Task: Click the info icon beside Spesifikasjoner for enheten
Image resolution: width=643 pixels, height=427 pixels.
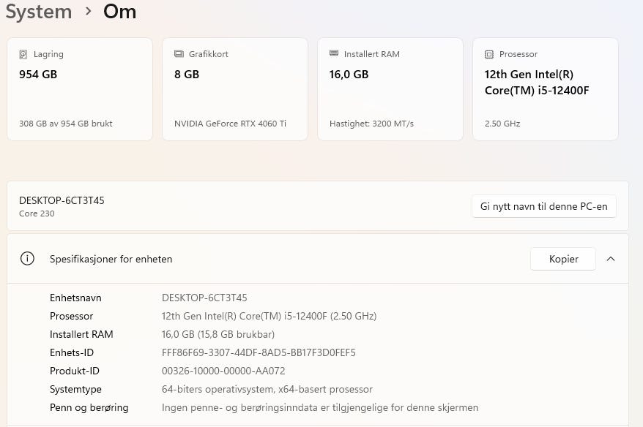Action: point(27,259)
